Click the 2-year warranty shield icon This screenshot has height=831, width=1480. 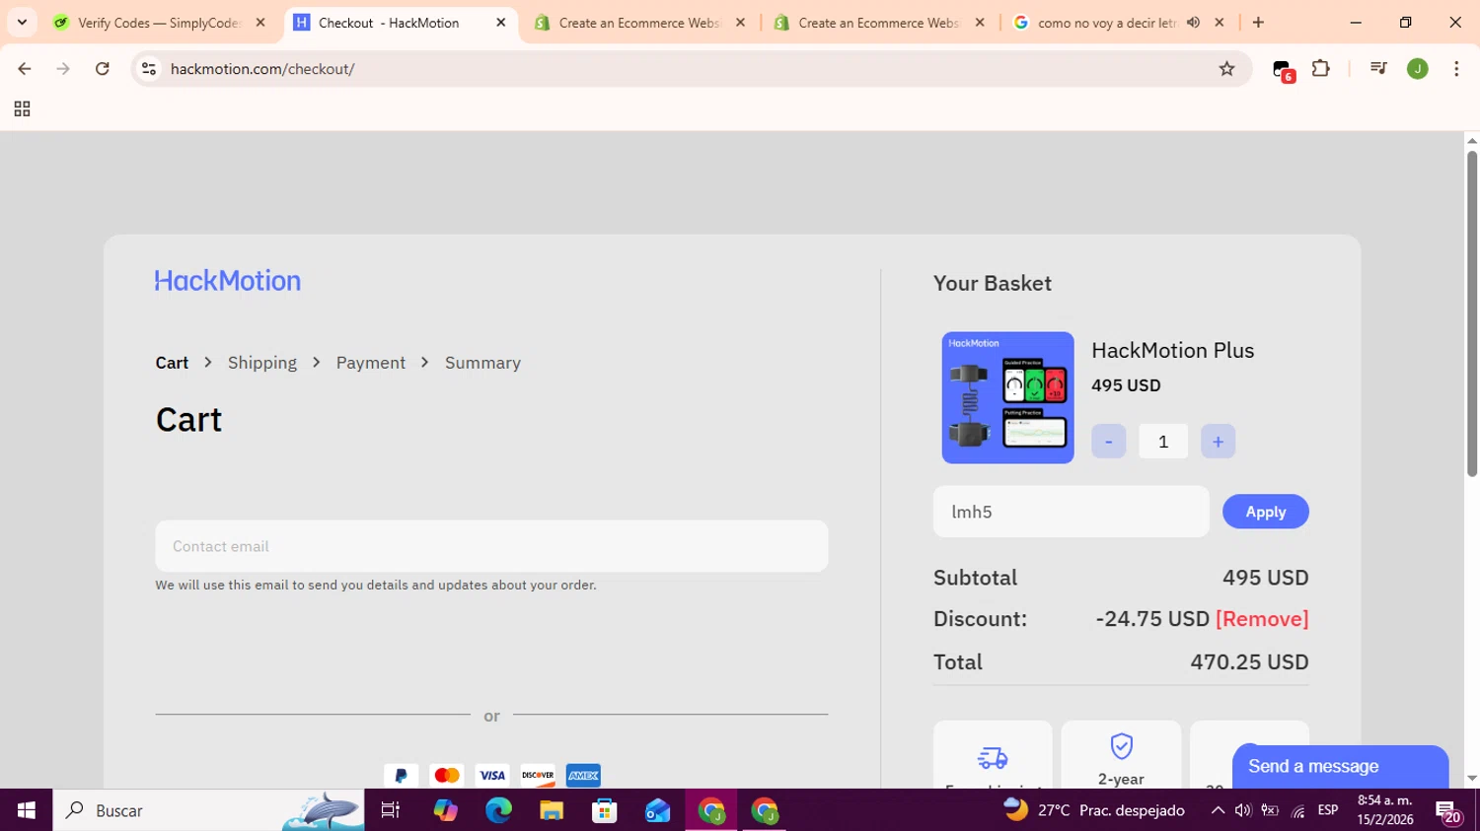pos(1121,746)
